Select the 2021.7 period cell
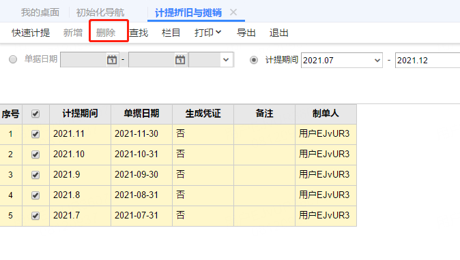 (x=80, y=216)
